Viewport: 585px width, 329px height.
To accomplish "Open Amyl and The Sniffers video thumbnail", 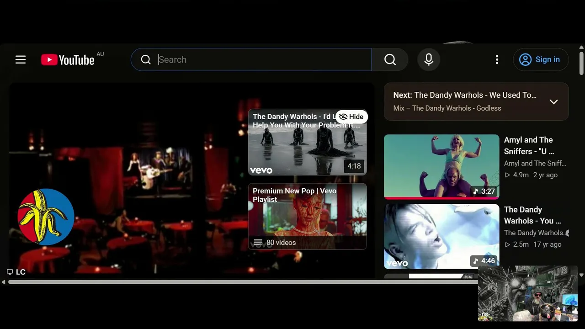I will click(x=441, y=167).
